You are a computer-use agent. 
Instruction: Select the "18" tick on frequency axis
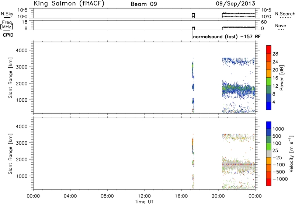point(24,22)
